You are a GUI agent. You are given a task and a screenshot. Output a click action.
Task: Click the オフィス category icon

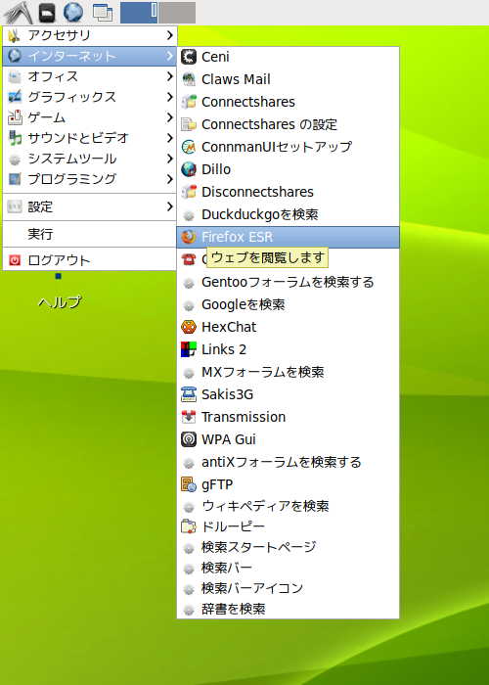click(15, 76)
